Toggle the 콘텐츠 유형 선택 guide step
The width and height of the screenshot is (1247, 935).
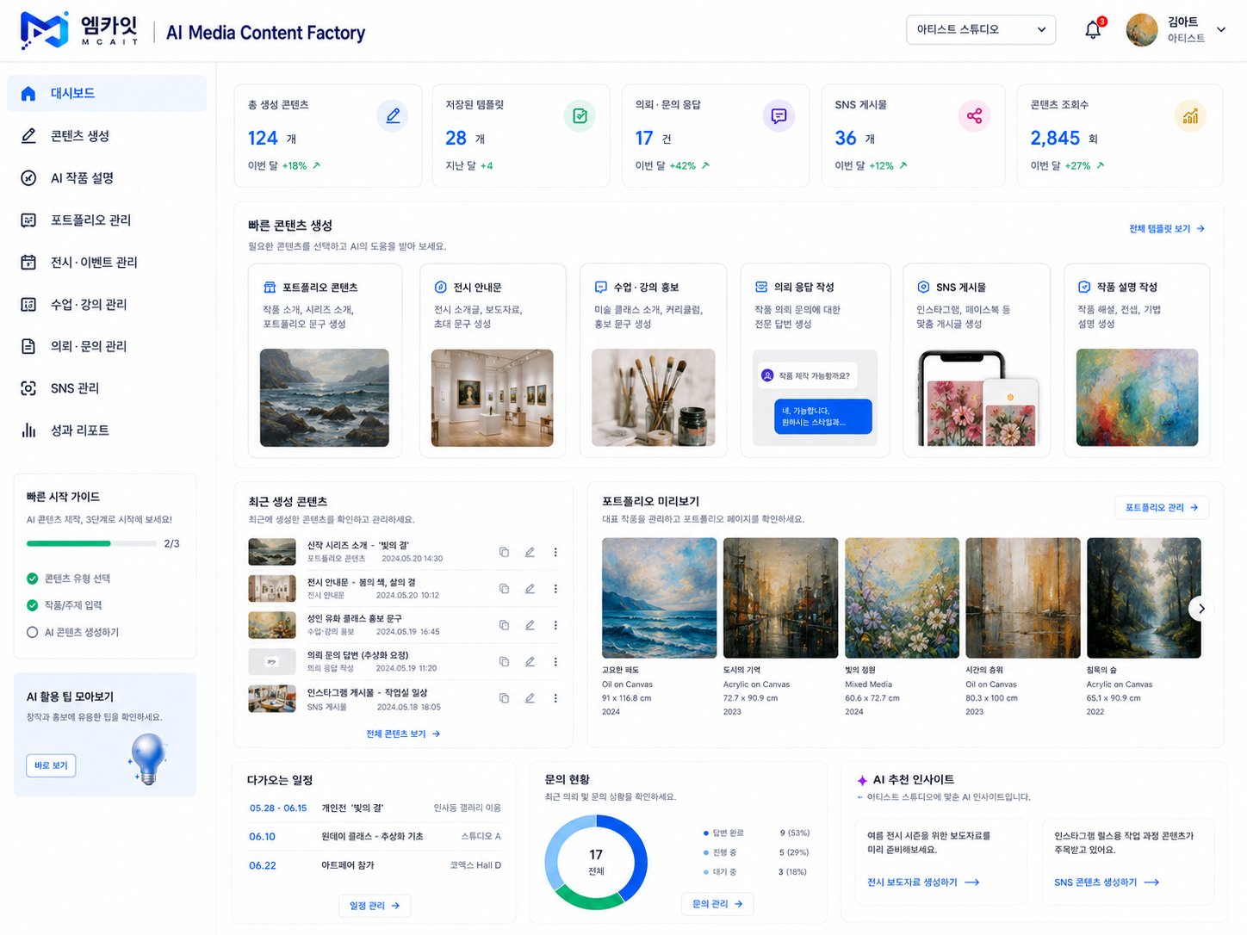pos(33,579)
